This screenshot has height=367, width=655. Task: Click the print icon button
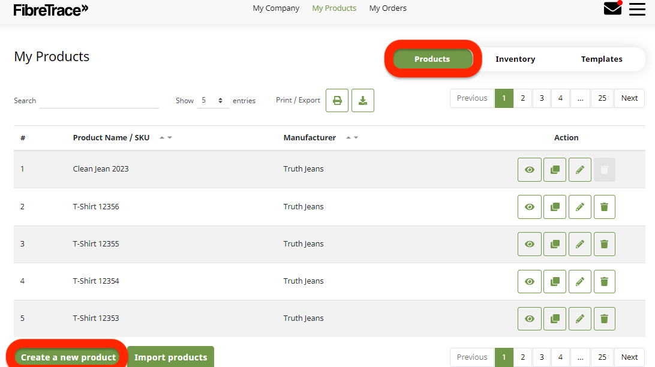coord(337,100)
